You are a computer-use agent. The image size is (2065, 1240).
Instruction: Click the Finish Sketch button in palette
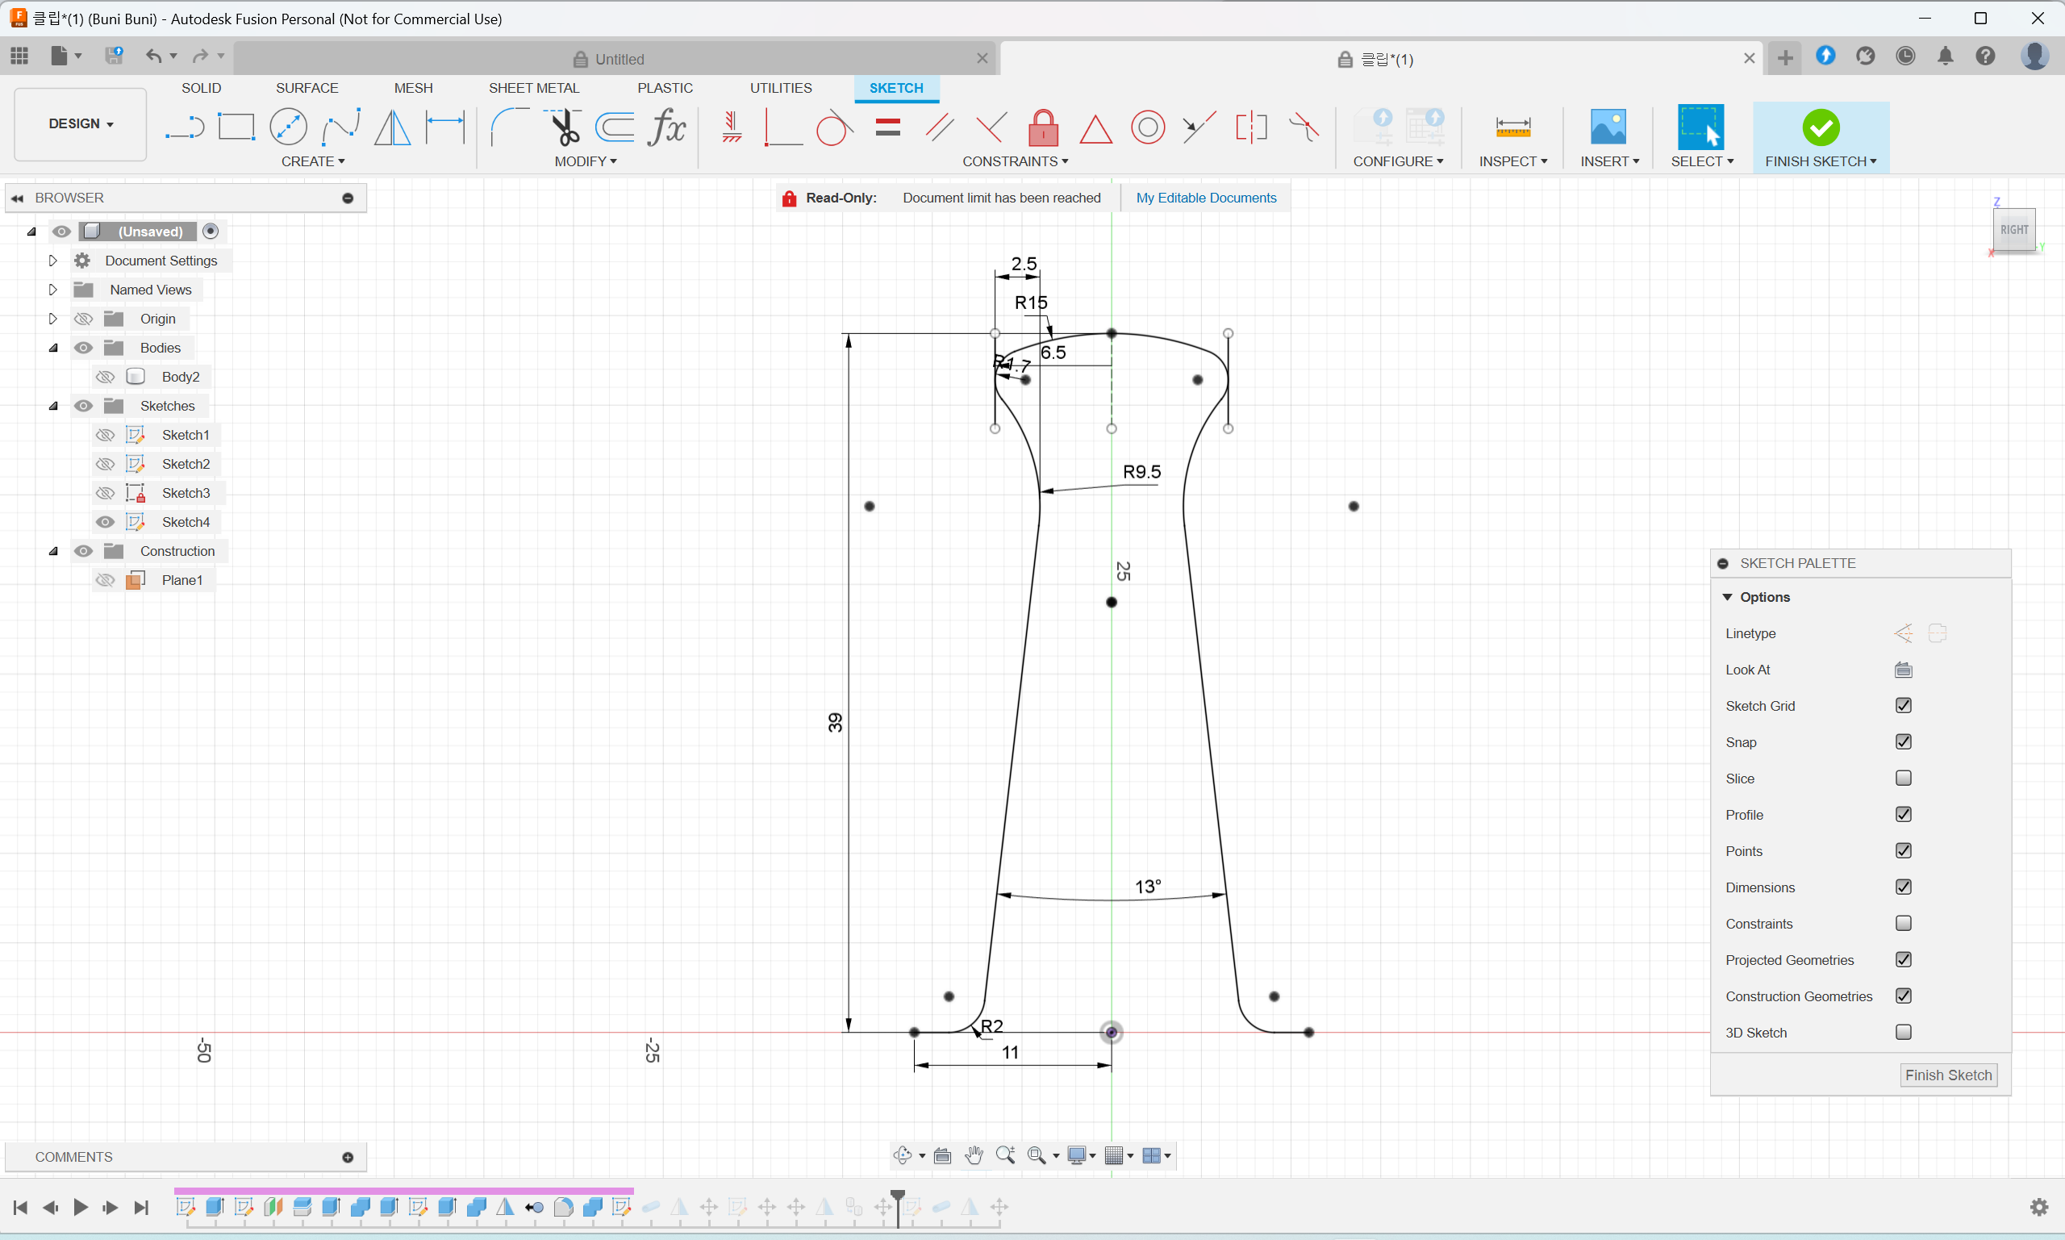1948,1075
